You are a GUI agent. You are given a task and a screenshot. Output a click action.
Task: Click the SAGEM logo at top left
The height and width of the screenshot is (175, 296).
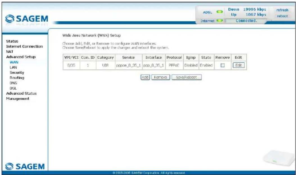[27, 19]
